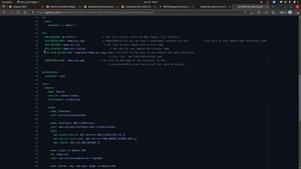Click the red circular tray icon
The height and width of the screenshot is (169, 301).
tap(268, 2)
